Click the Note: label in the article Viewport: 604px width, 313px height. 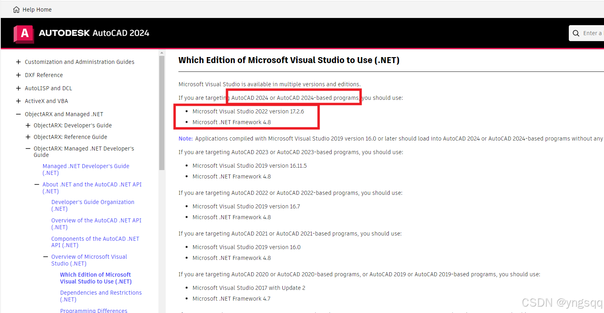click(186, 139)
